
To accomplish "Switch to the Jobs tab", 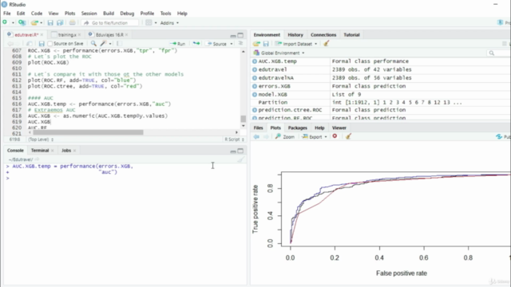I will tap(66, 151).
